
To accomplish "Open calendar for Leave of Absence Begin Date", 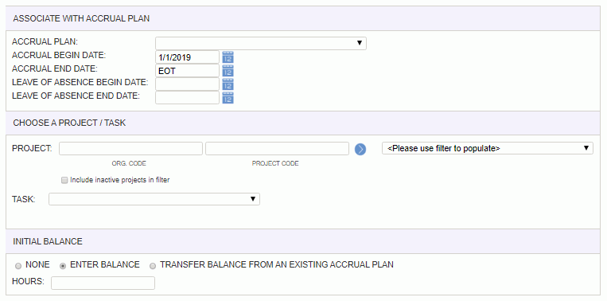I will click(x=228, y=84).
